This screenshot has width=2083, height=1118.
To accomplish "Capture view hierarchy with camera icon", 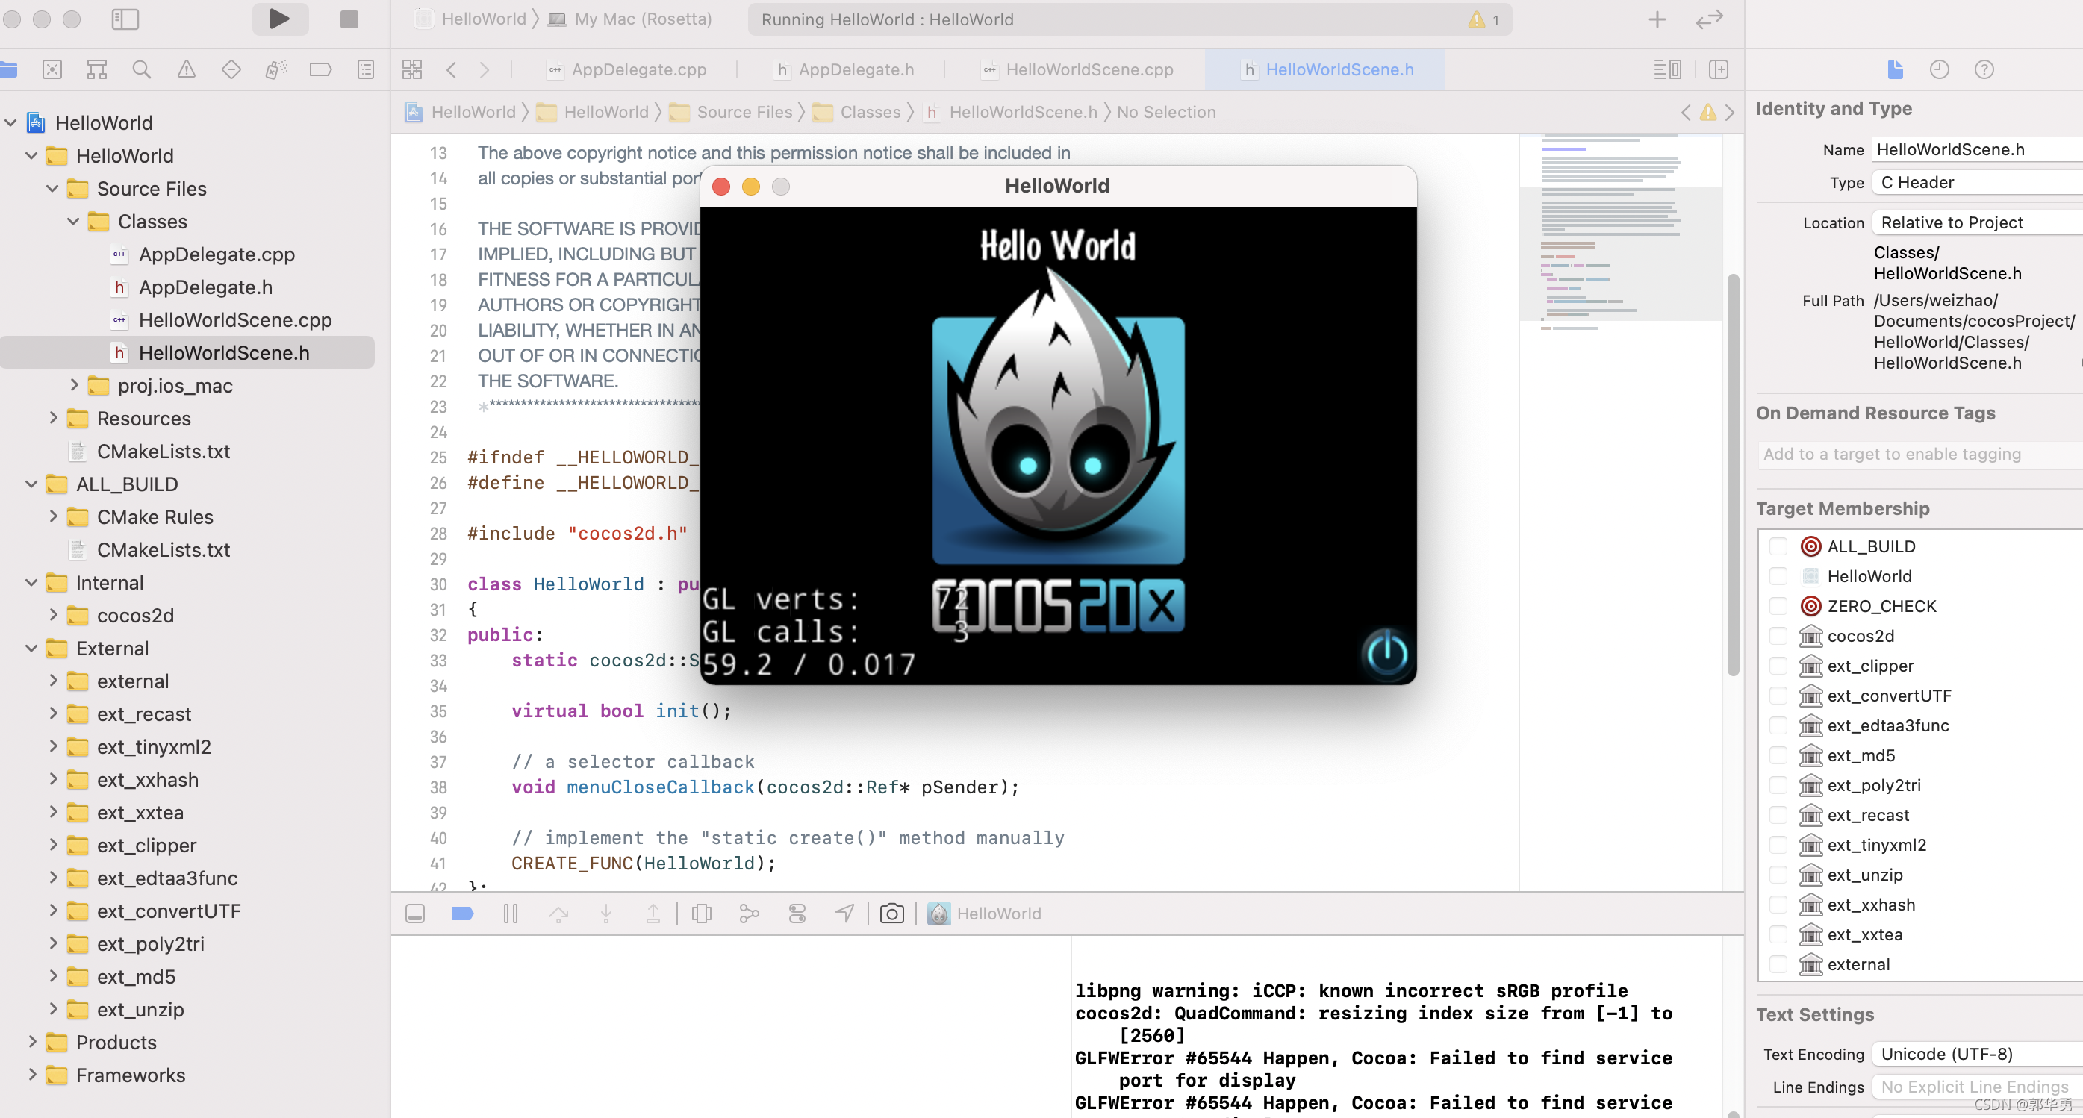I will coord(891,914).
